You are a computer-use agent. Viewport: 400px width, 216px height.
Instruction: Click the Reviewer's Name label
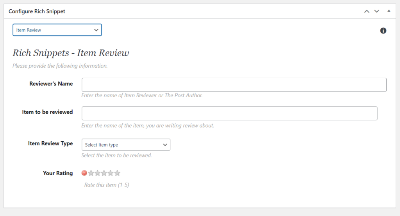51,84
